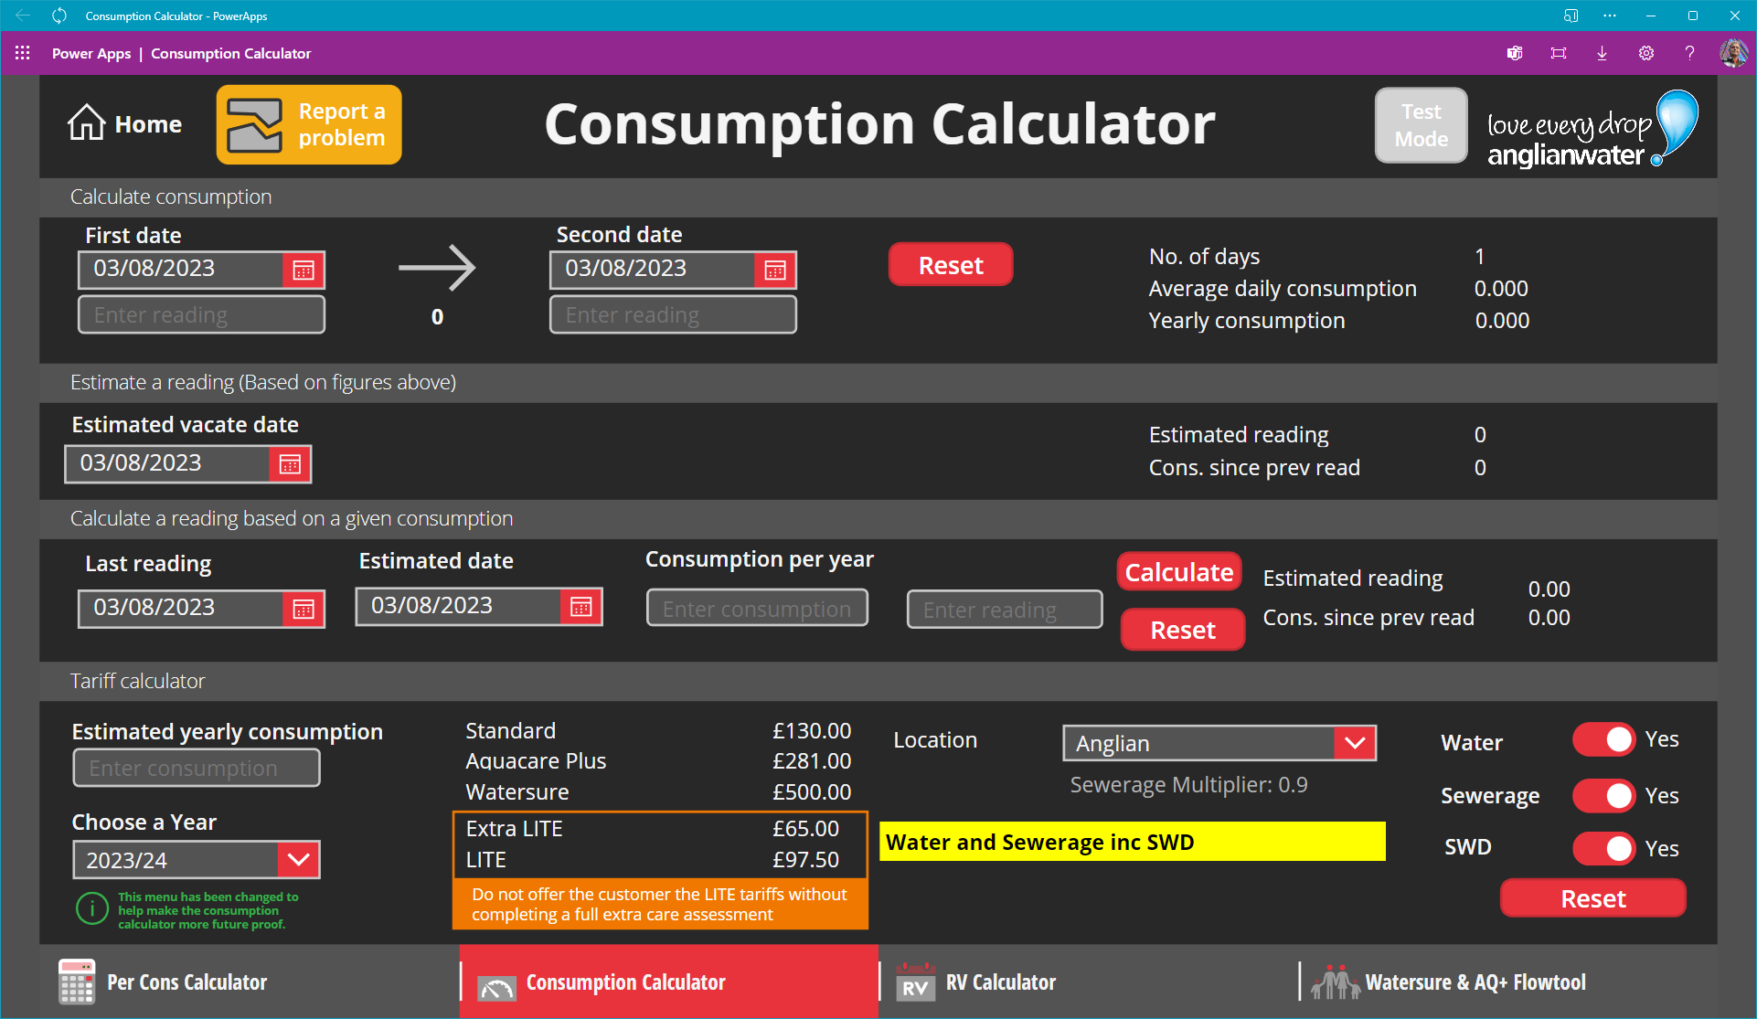
Task: Click the Consumption per year input field
Action: (x=757, y=609)
